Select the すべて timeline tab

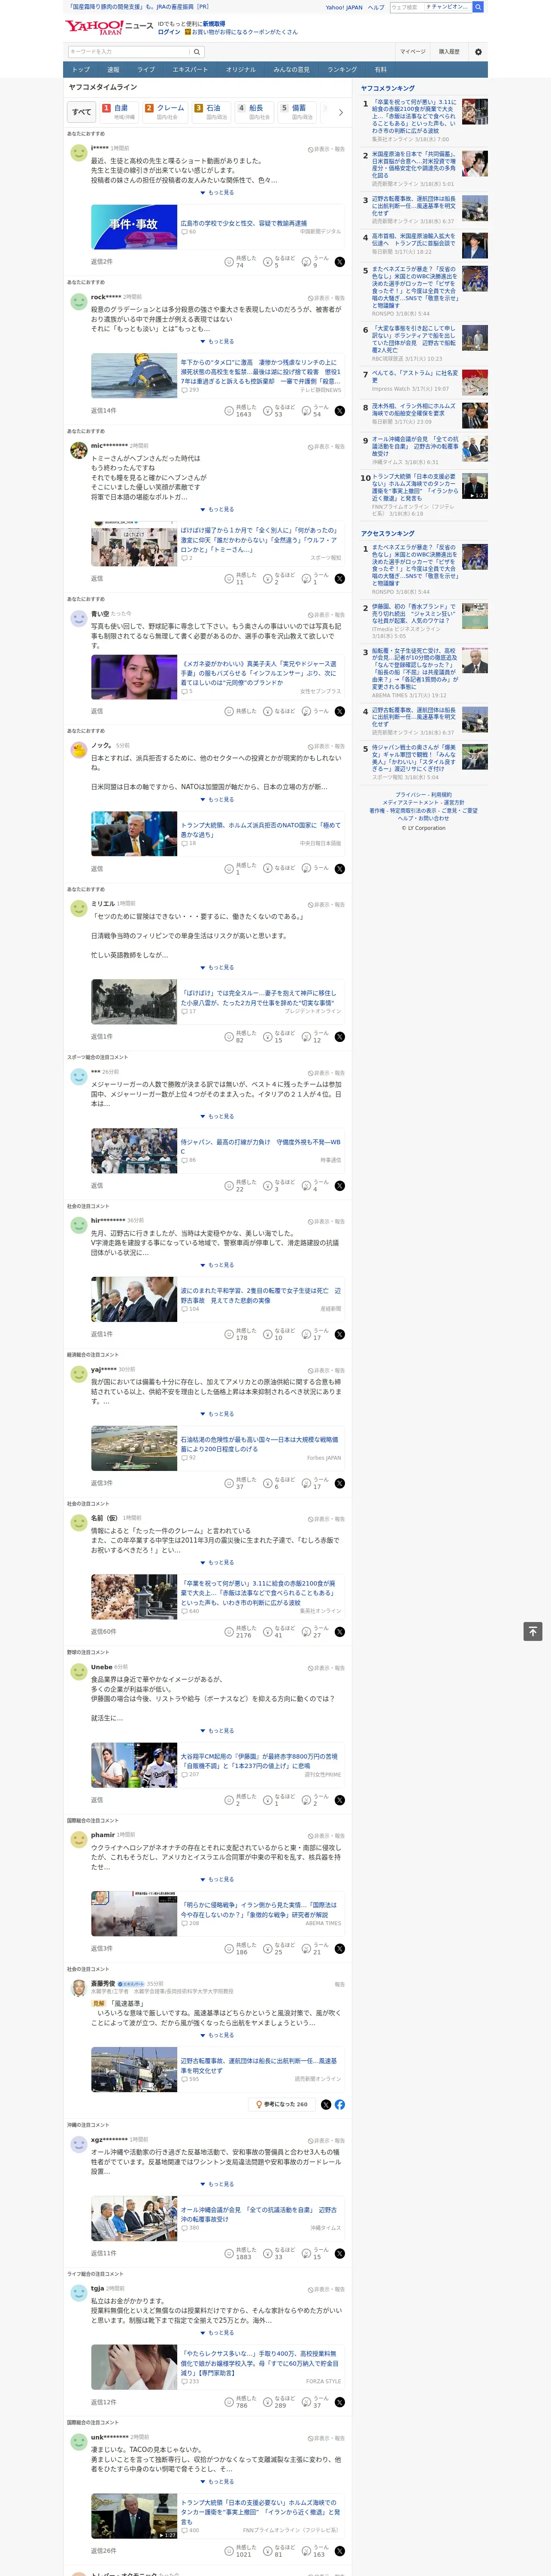pos(82,112)
